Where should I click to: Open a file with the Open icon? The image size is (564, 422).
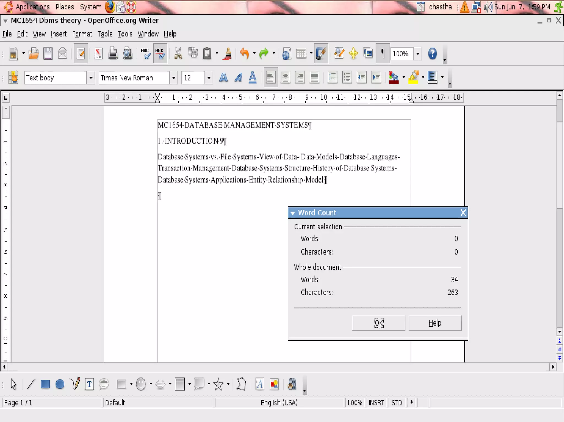[33, 53]
